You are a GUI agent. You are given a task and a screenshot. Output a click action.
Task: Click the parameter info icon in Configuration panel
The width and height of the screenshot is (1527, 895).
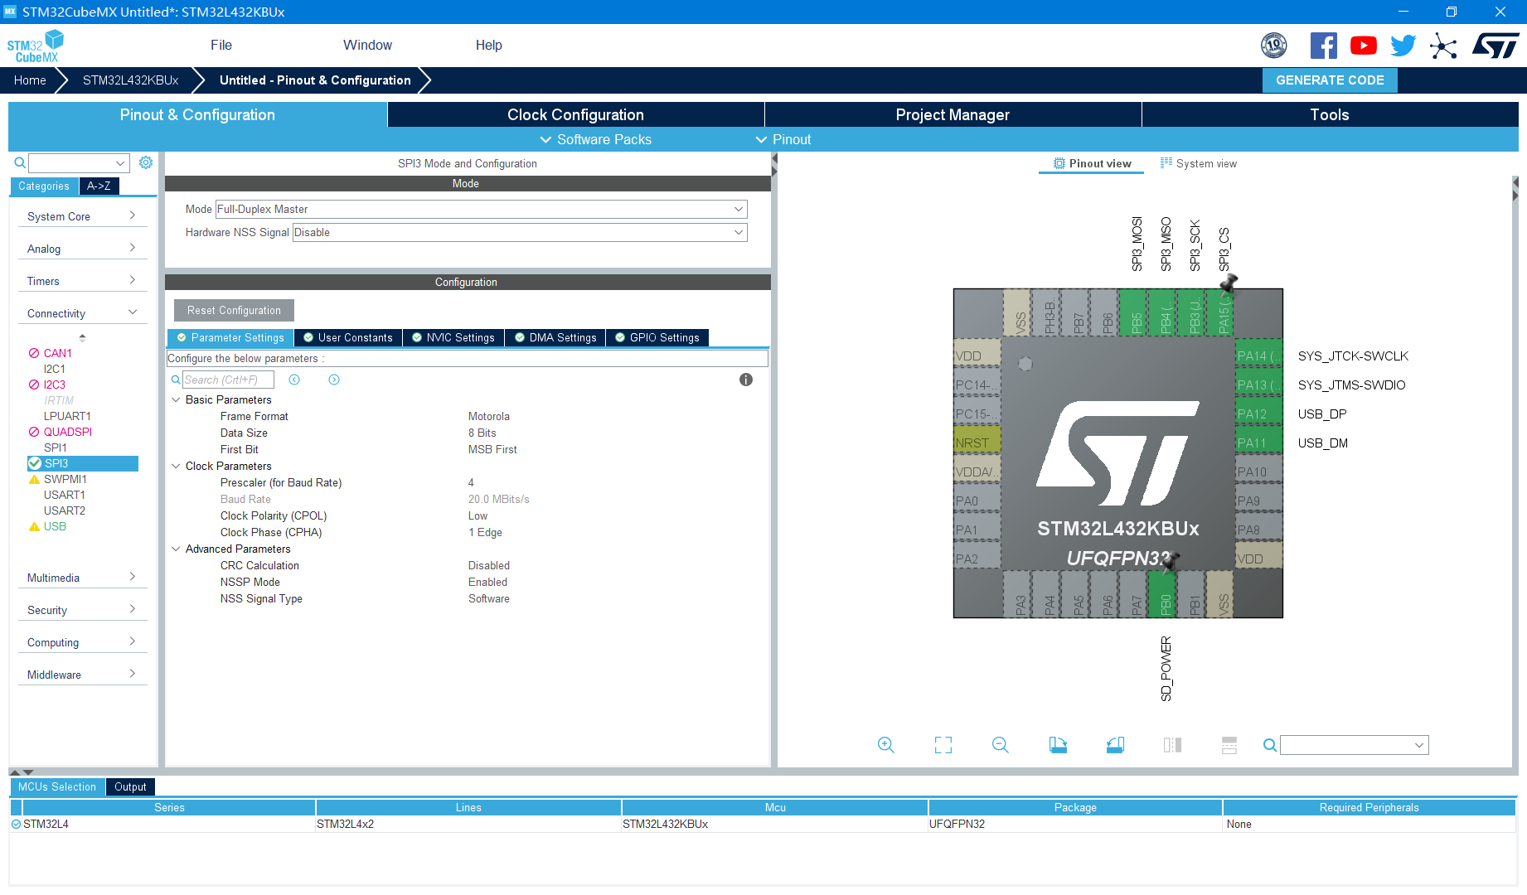[x=745, y=380]
